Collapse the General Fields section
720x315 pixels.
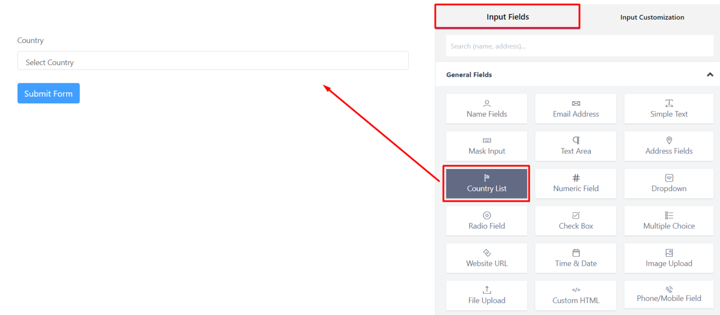(710, 74)
